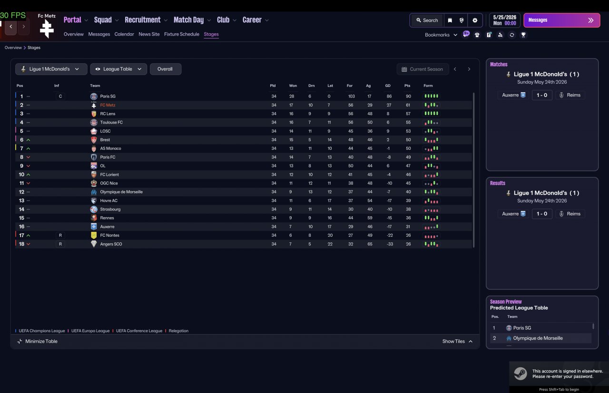The image size is (609, 393).
Task: Click the Paris SG badge in league table
Action: pyautogui.click(x=94, y=96)
